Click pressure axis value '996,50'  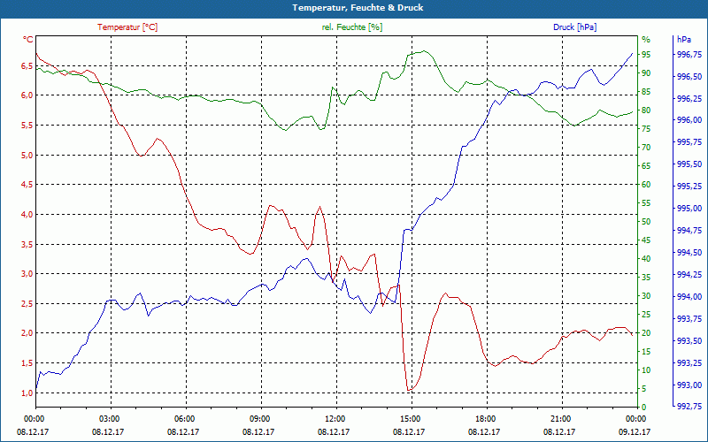point(689,77)
